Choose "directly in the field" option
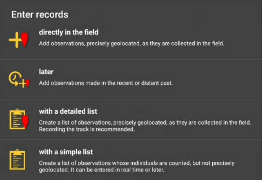Viewport: 262px width, 180px height. pos(69,32)
